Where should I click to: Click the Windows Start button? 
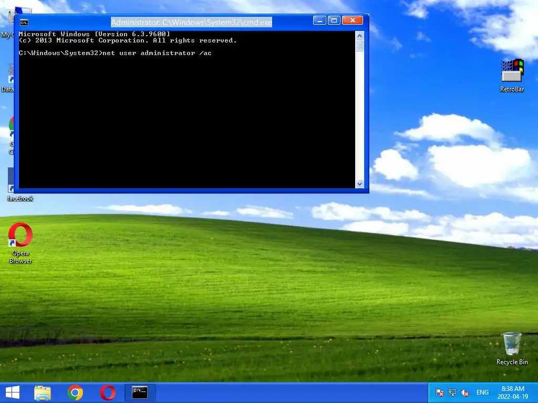point(13,393)
